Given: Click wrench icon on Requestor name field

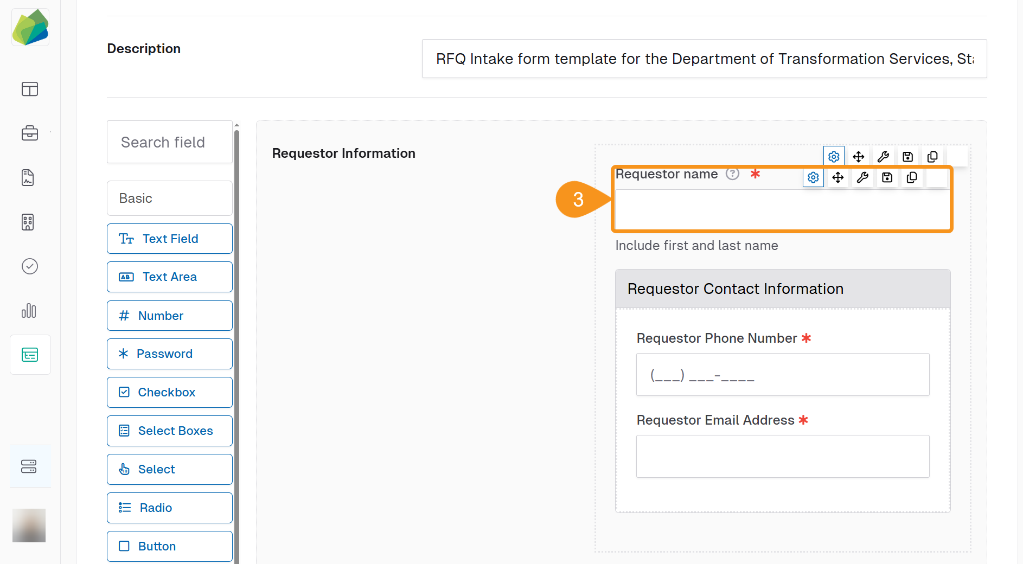Looking at the screenshot, I should 862,177.
